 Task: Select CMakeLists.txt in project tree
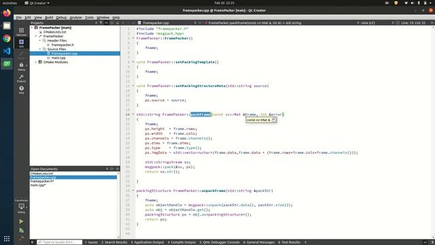click(x=55, y=32)
